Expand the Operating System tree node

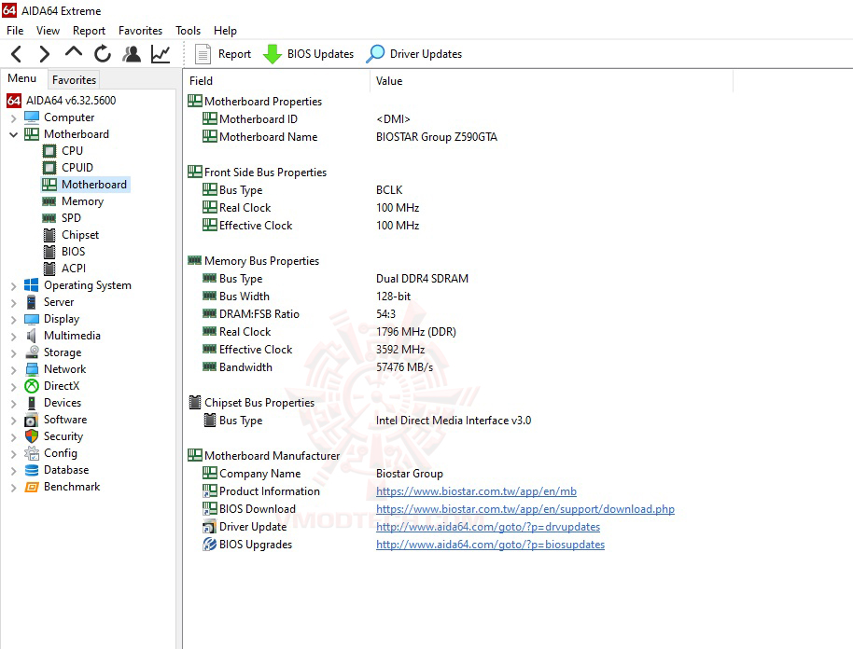[14, 286]
